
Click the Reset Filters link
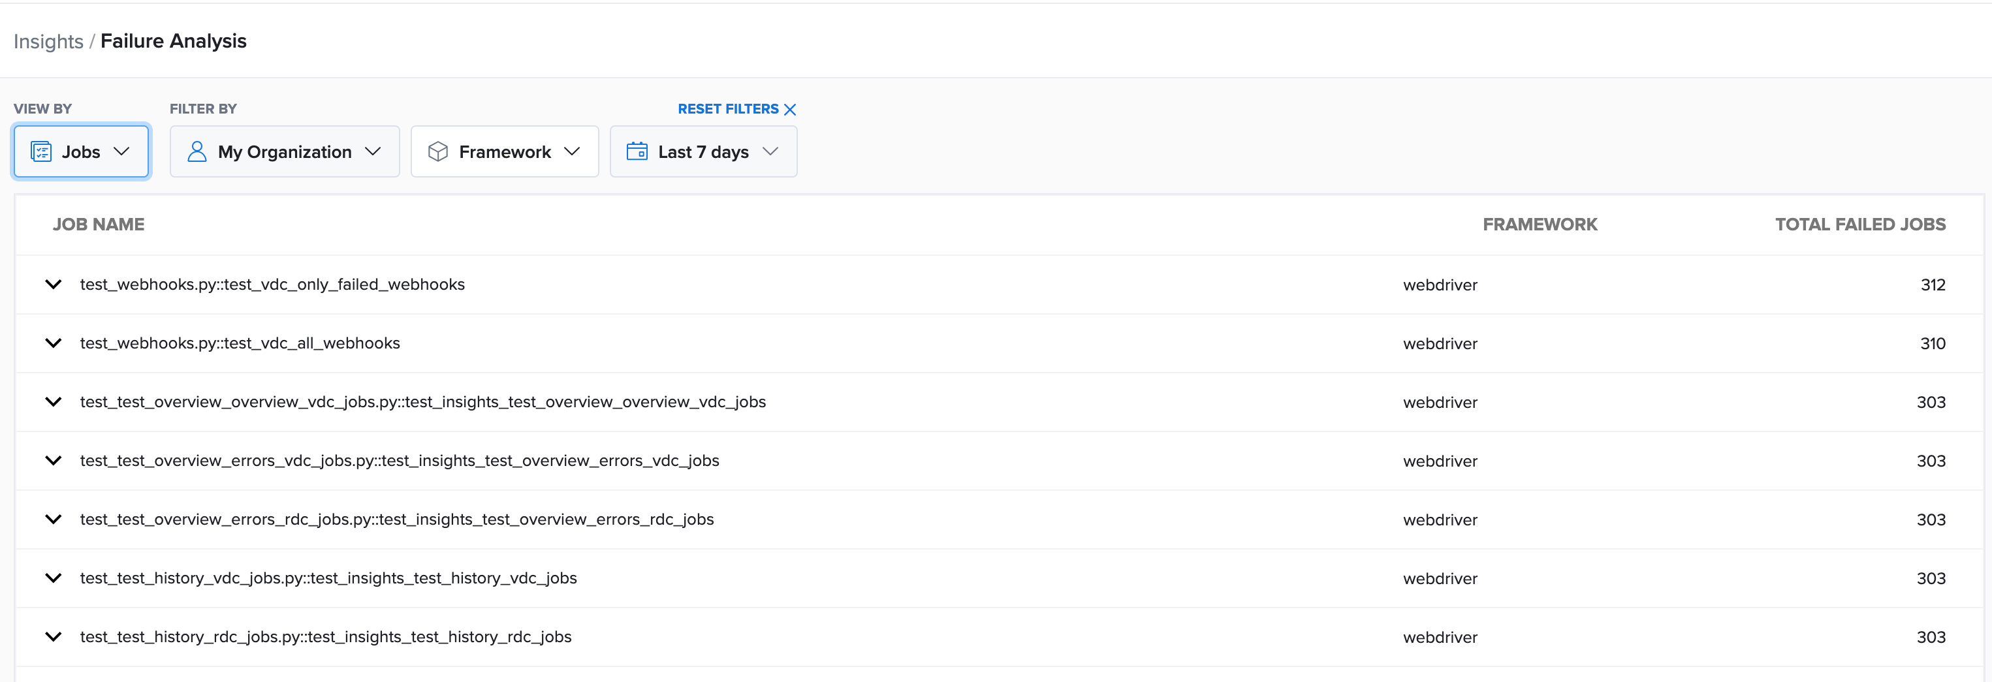click(728, 109)
